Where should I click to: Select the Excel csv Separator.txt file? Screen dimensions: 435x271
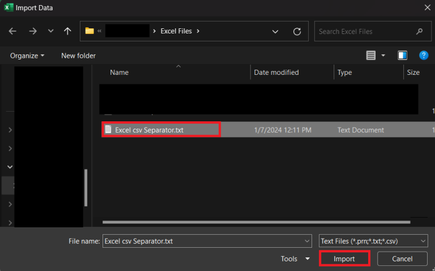149,130
